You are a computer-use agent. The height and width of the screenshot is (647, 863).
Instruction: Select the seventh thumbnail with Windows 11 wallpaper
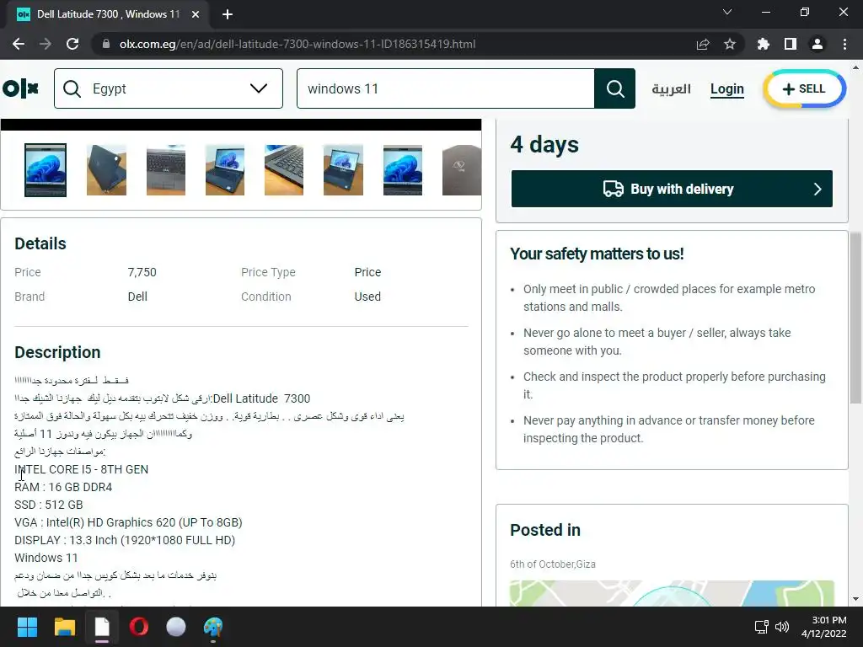[x=403, y=170]
